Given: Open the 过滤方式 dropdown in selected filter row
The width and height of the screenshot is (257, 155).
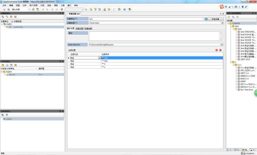Looking at the screenshot, I should click(x=99, y=58).
